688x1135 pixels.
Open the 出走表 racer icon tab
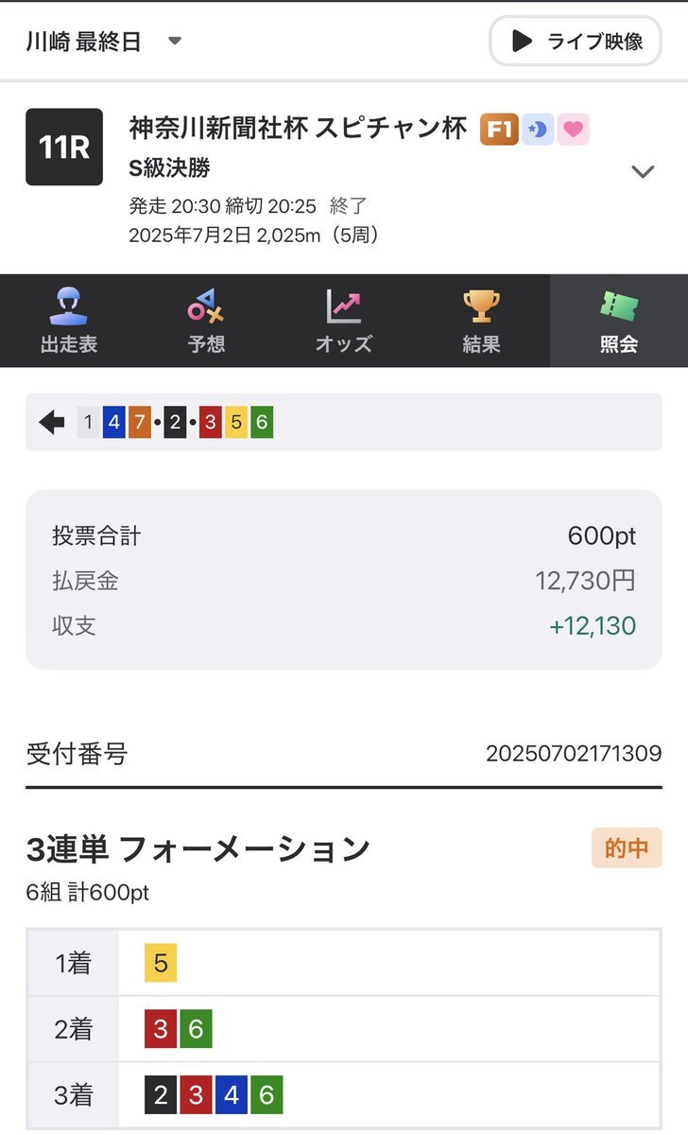pyautogui.click(x=69, y=321)
